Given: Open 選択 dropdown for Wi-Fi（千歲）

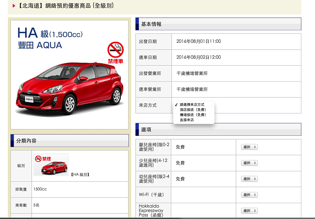Looking at the screenshot, I should [249, 195].
